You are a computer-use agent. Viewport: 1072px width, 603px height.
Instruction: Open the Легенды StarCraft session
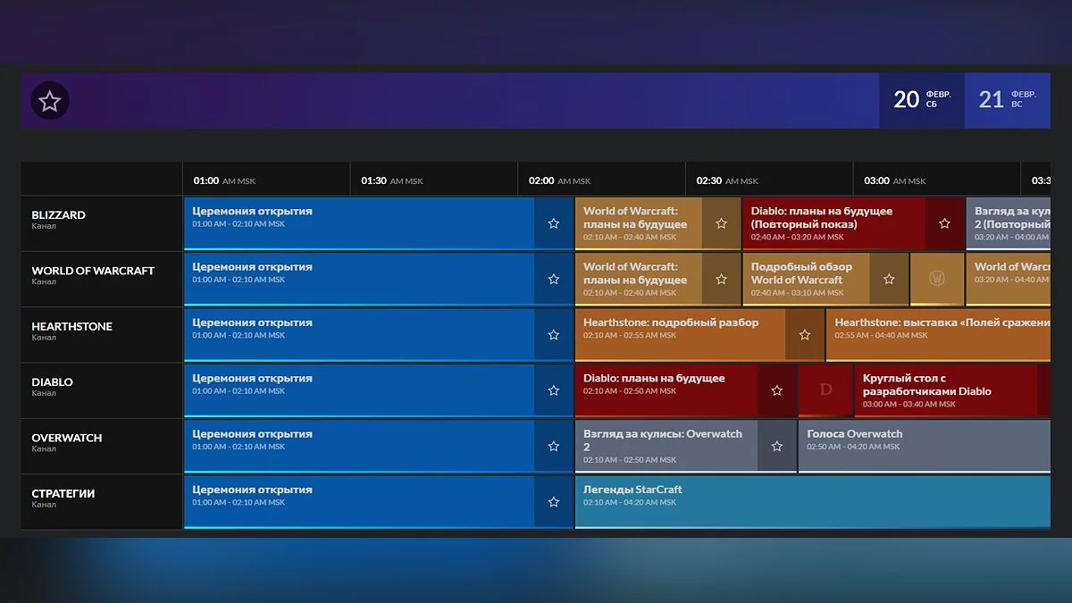tap(813, 502)
